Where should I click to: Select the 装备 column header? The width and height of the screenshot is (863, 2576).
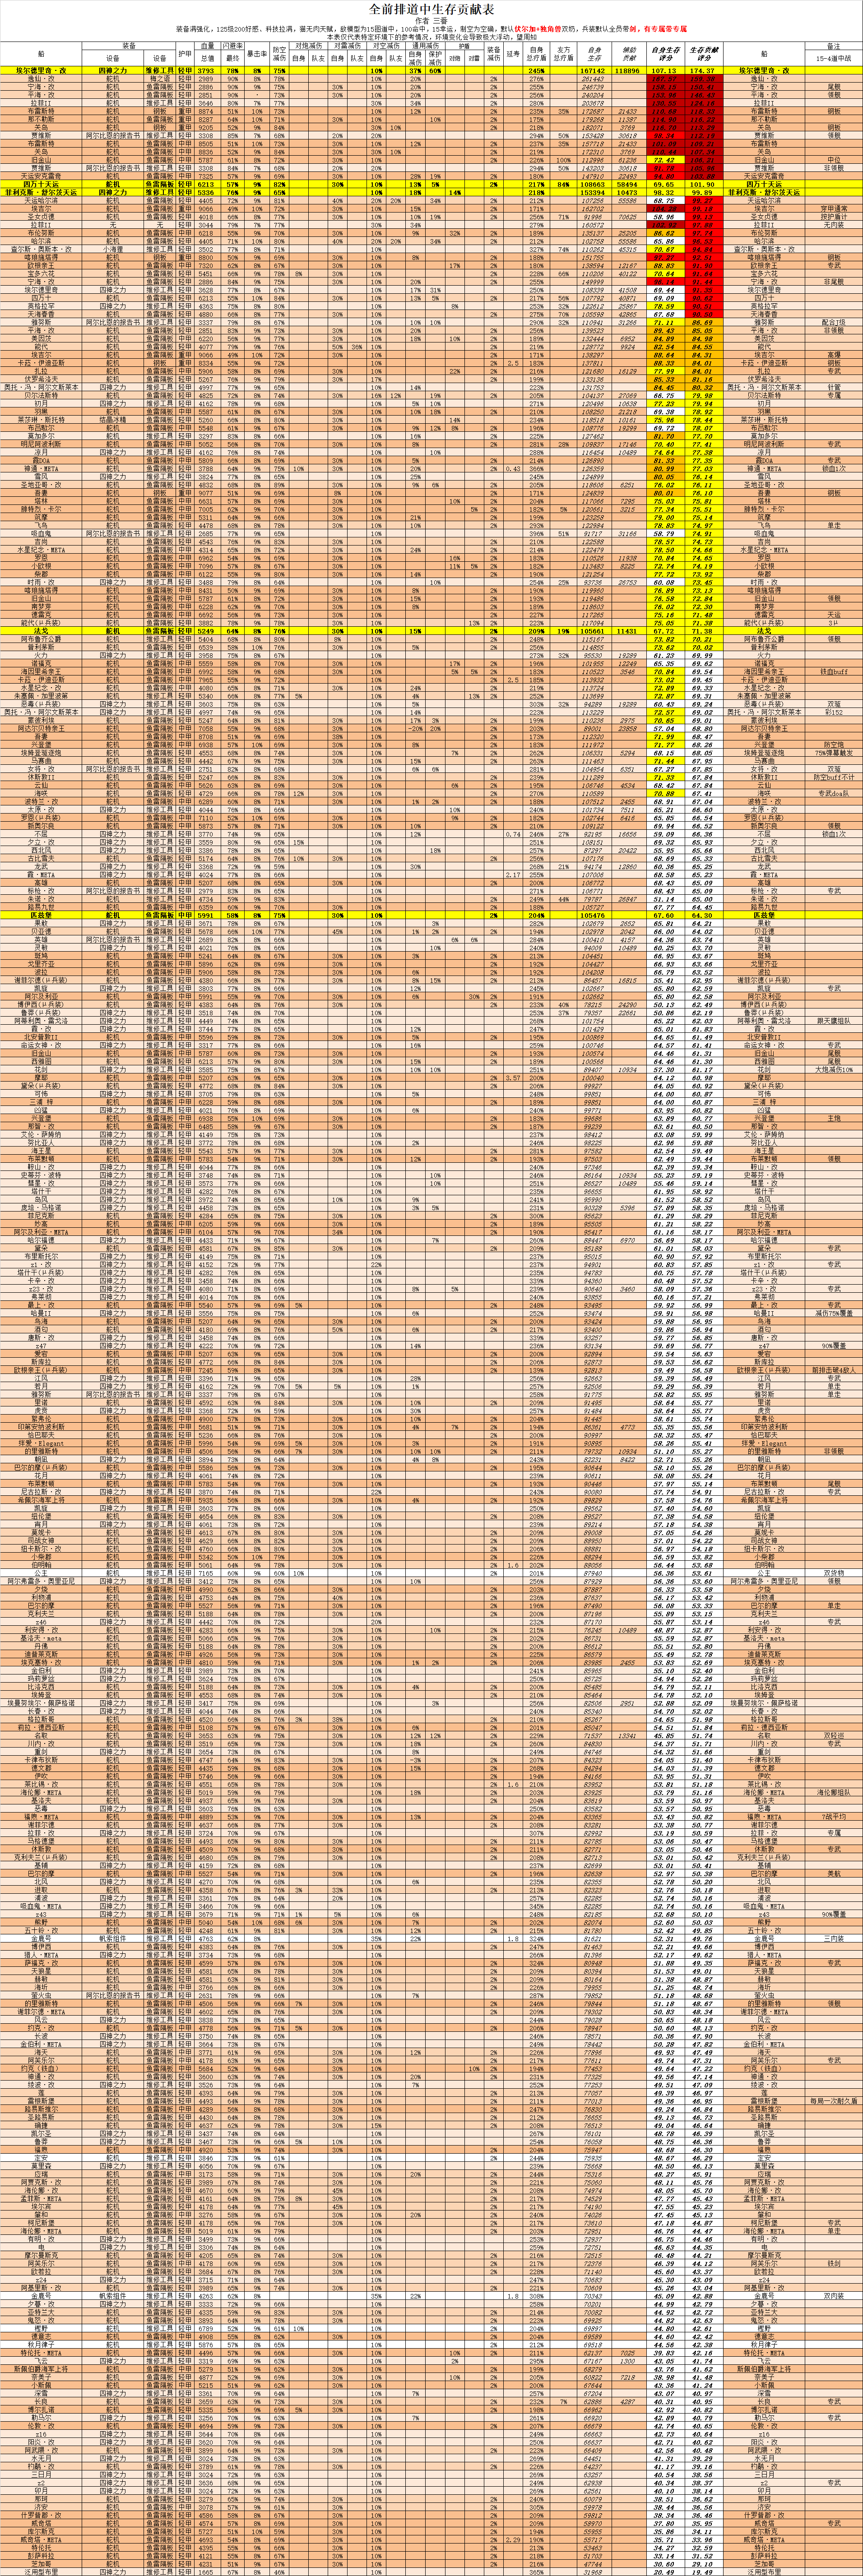(130, 45)
